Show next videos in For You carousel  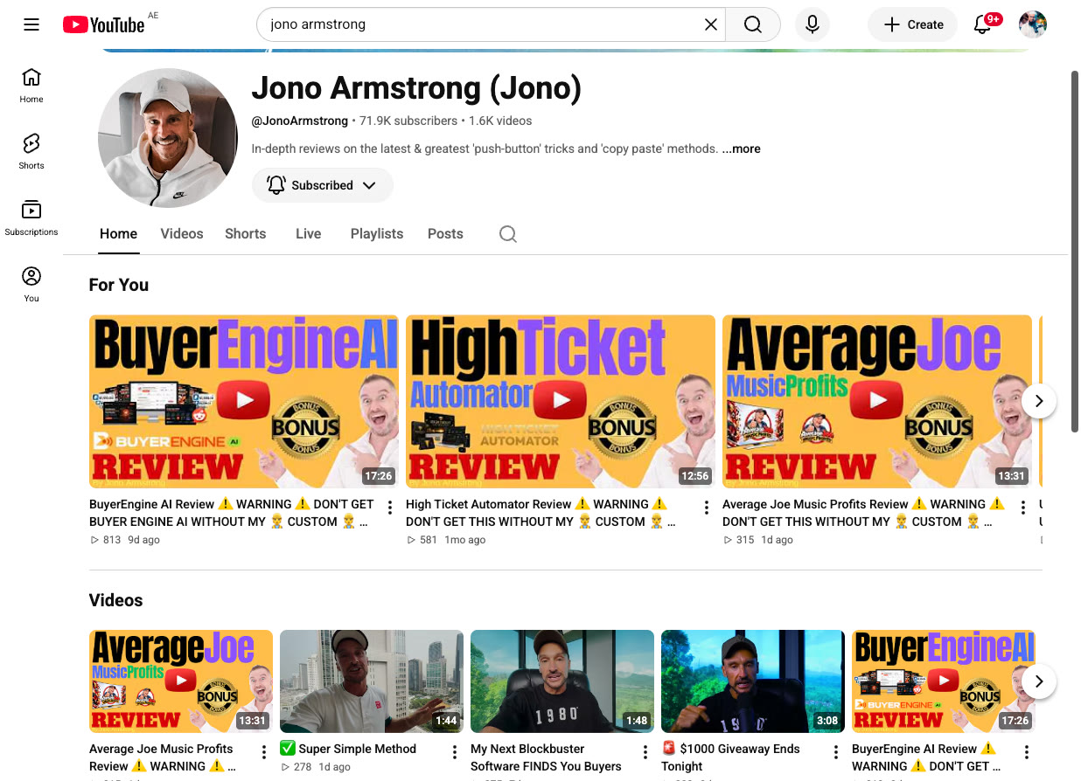pyautogui.click(x=1039, y=401)
